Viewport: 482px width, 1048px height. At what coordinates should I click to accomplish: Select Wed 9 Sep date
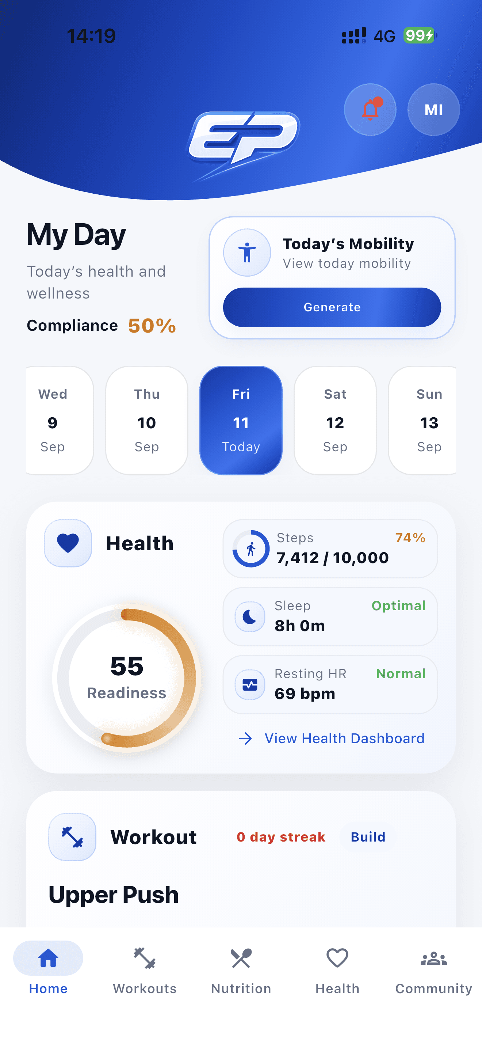60,420
